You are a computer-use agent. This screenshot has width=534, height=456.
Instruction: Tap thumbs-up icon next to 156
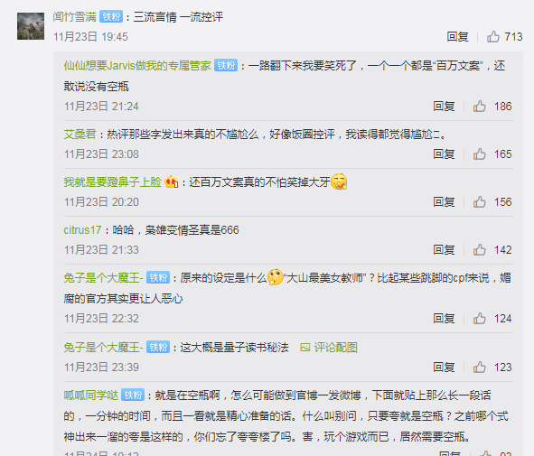point(479,201)
